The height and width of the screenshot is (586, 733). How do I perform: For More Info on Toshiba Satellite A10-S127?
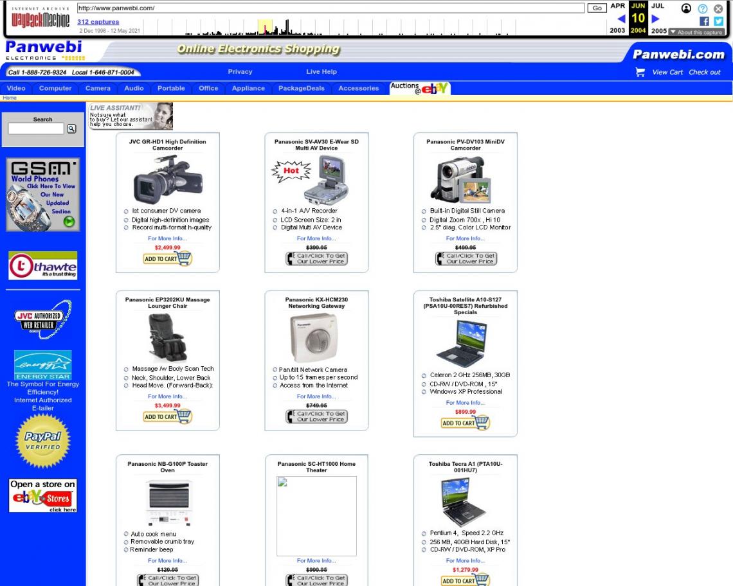465,402
